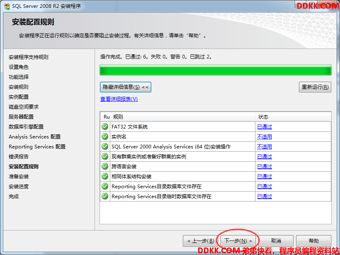Open 已通过 link for Reporting Services目录数据库文件存在

[264, 187]
